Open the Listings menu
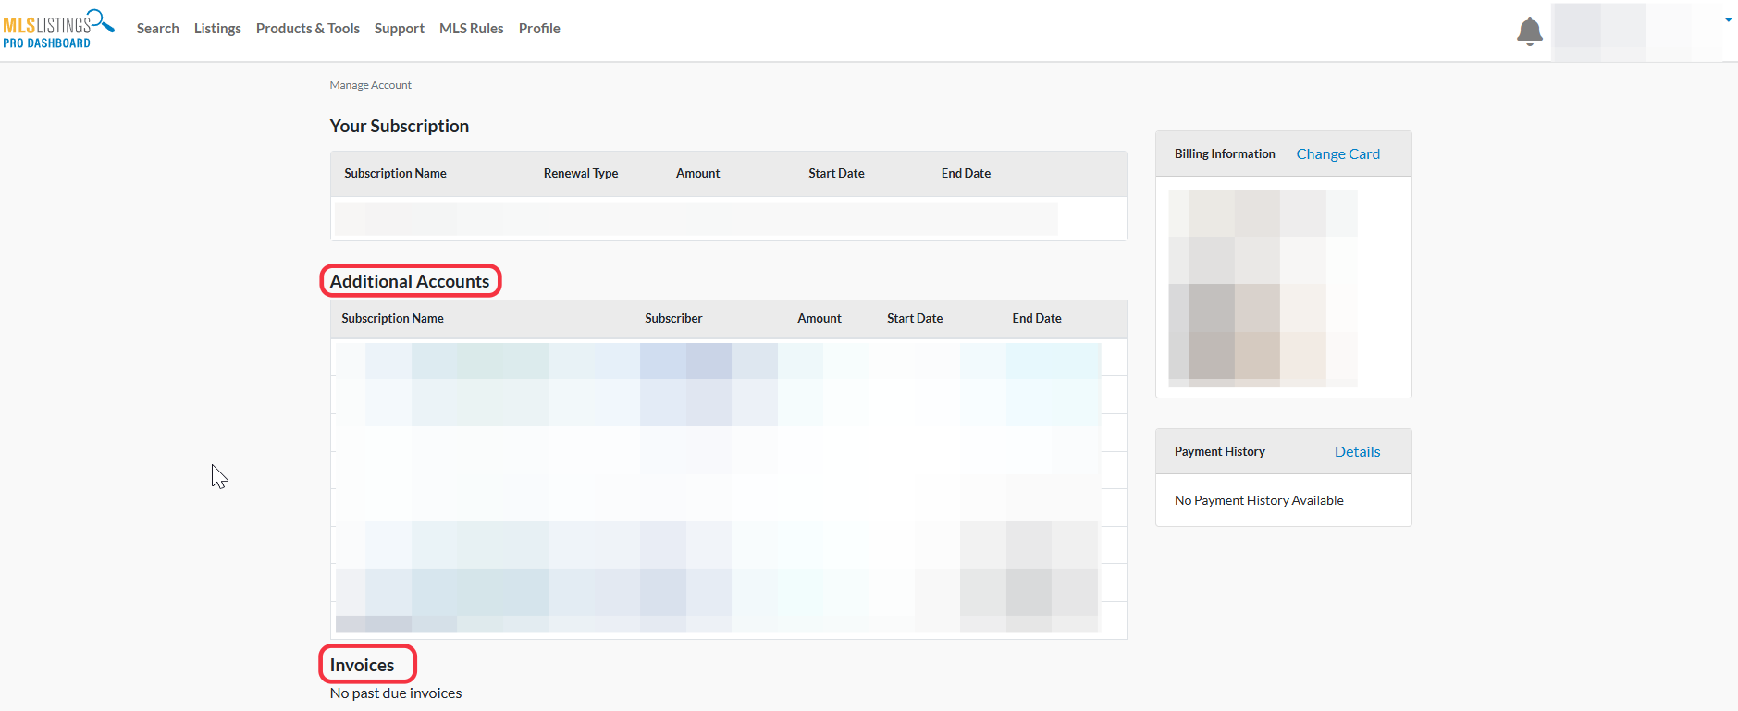This screenshot has width=1738, height=711. click(x=217, y=29)
